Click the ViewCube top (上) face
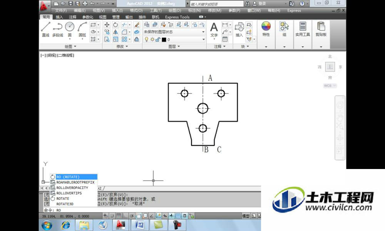The image size is (385, 231). (x=330, y=67)
